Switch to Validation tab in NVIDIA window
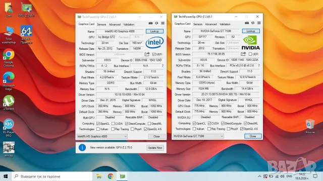 (225, 24)
